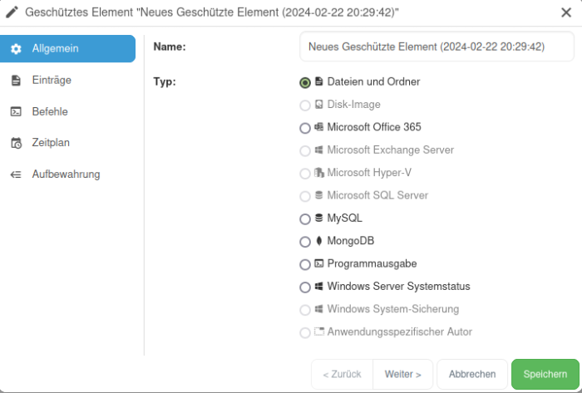Click the MySQL database icon

tap(318, 219)
